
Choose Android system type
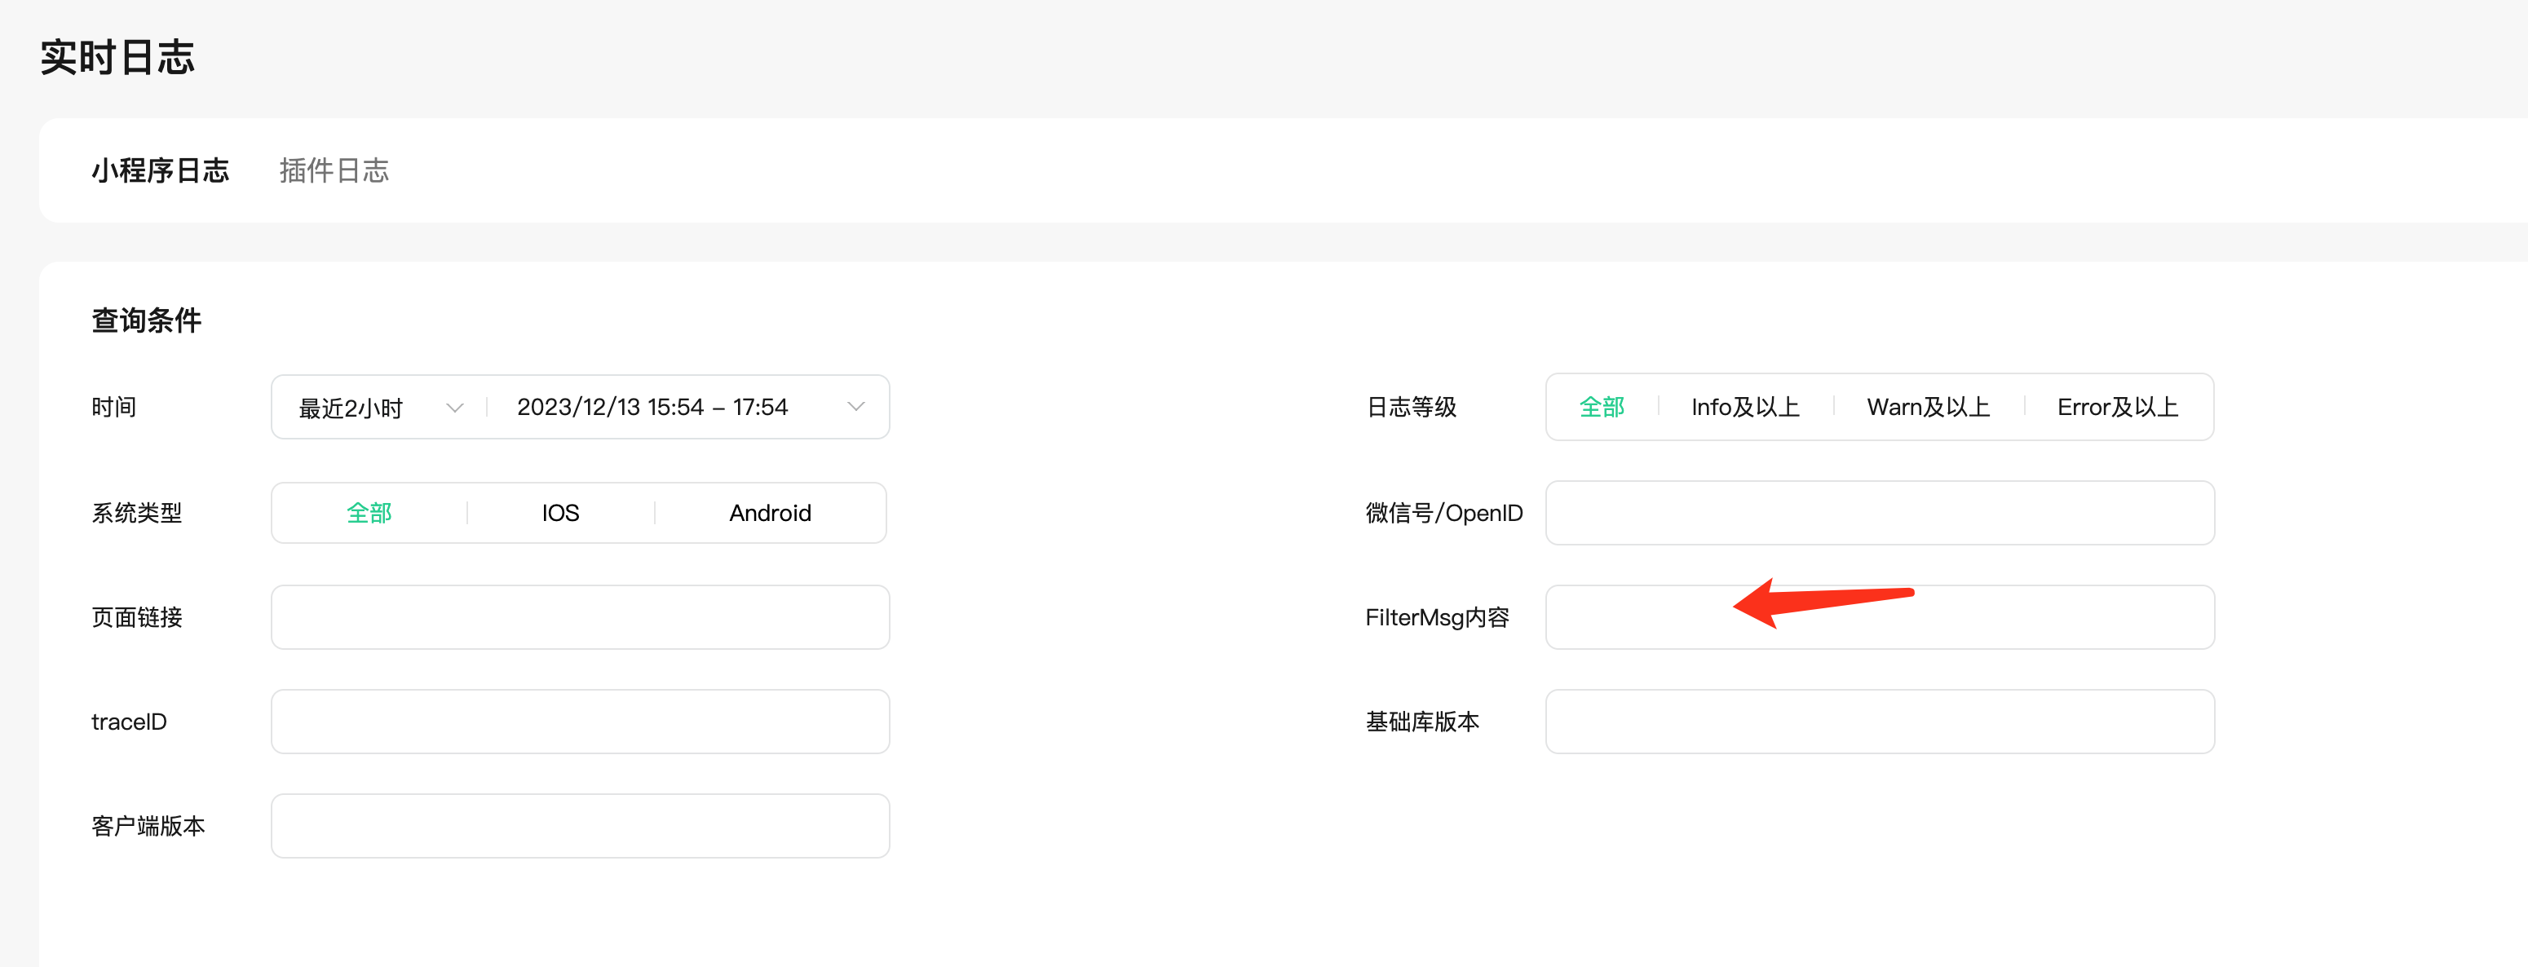(769, 513)
